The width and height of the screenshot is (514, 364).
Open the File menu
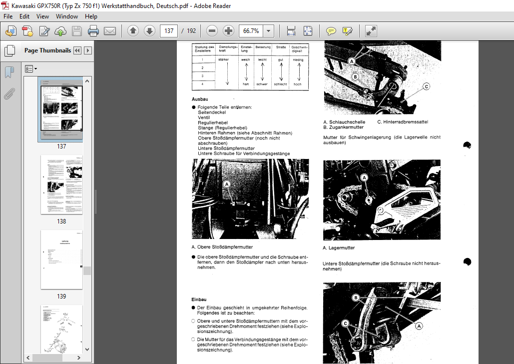tap(8, 16)
